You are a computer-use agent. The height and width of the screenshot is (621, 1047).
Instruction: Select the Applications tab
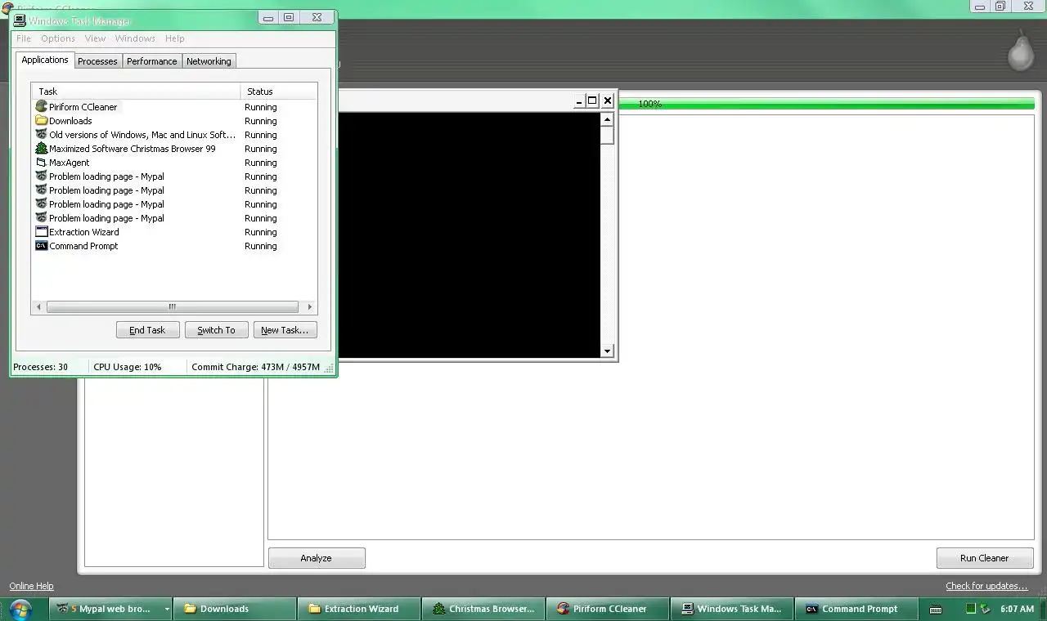(x=45, y=60)
